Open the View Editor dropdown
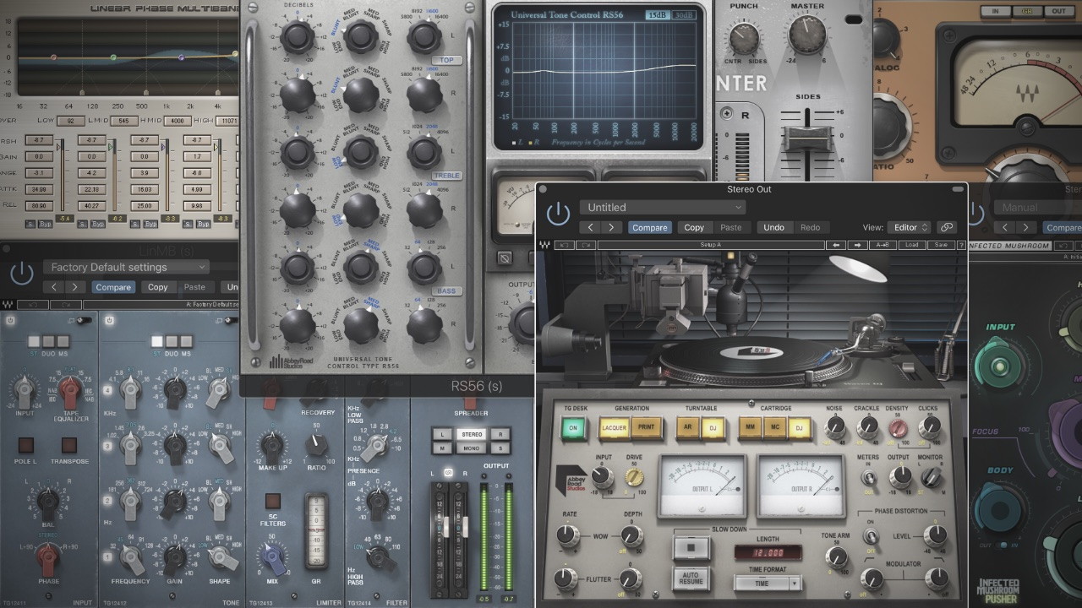1082x608 pixels. pos(910,227)
